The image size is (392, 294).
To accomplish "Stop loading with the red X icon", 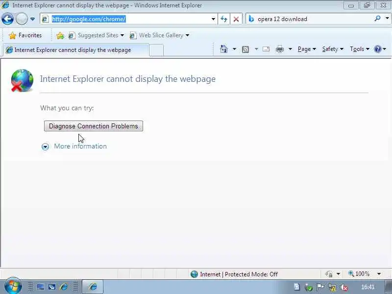I will click(236, 19).
